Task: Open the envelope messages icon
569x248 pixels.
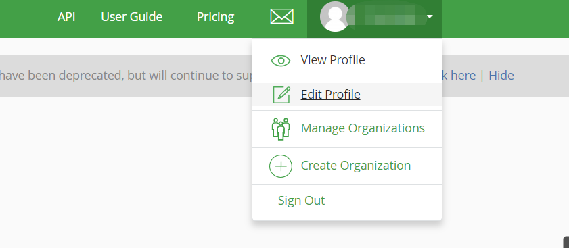Action: [281, 17]
